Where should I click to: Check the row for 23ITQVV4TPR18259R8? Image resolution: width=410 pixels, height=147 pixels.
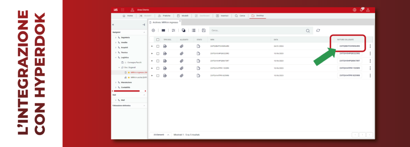(x=158, y=76)
